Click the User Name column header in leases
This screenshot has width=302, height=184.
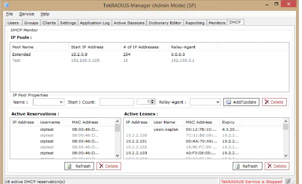tap(168, 122)
